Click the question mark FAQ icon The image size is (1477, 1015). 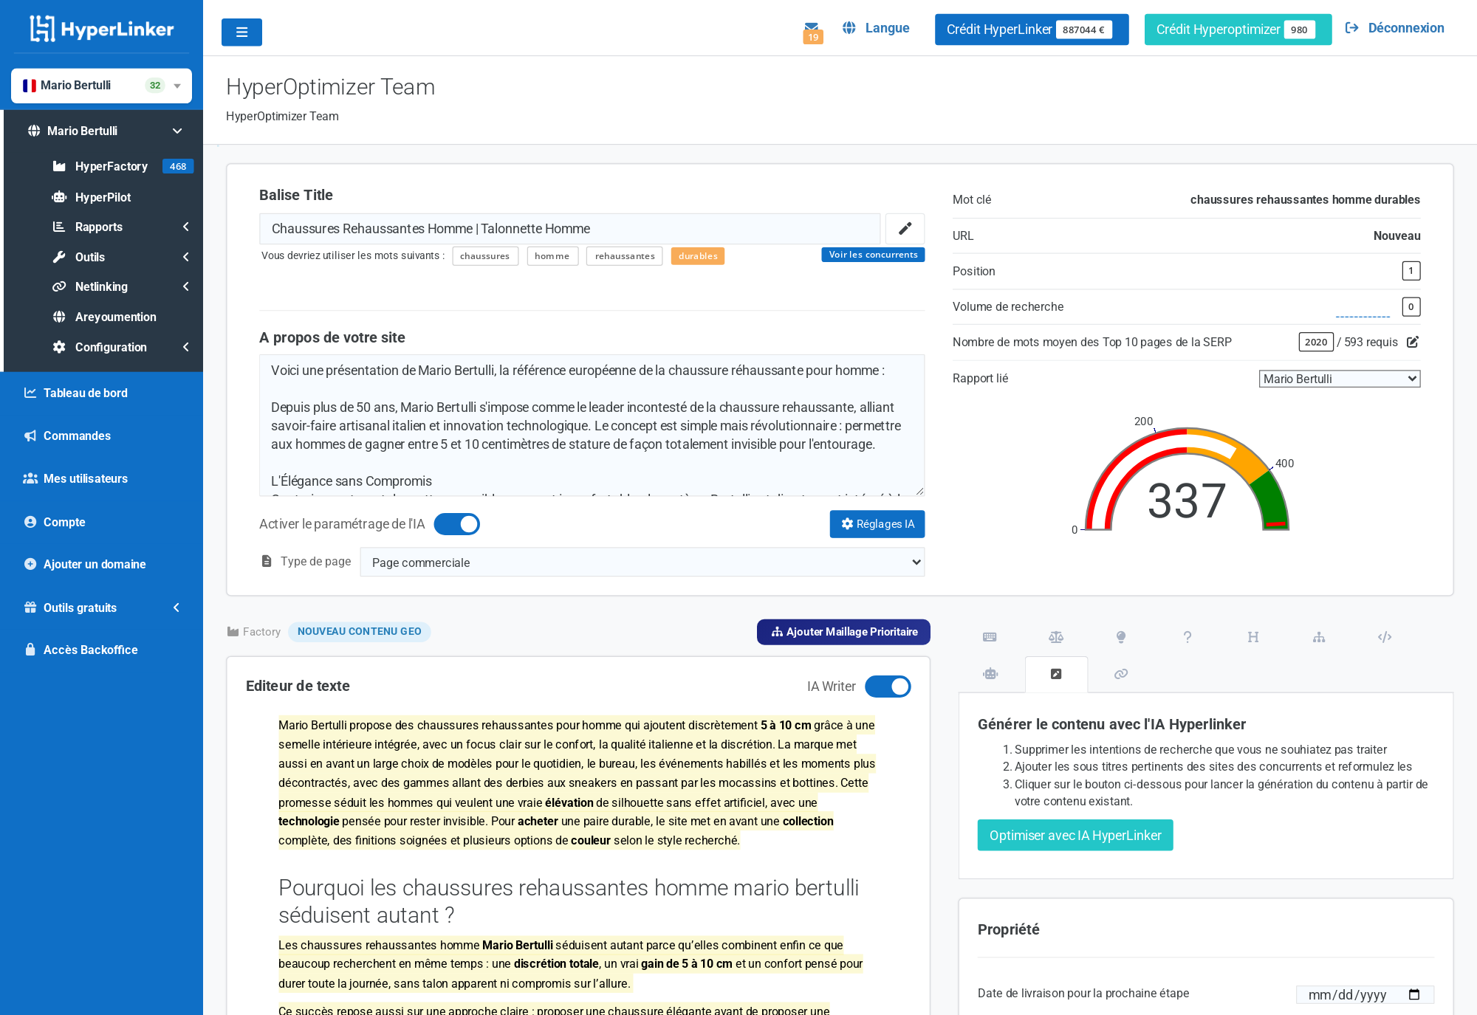coord(1188,636)
